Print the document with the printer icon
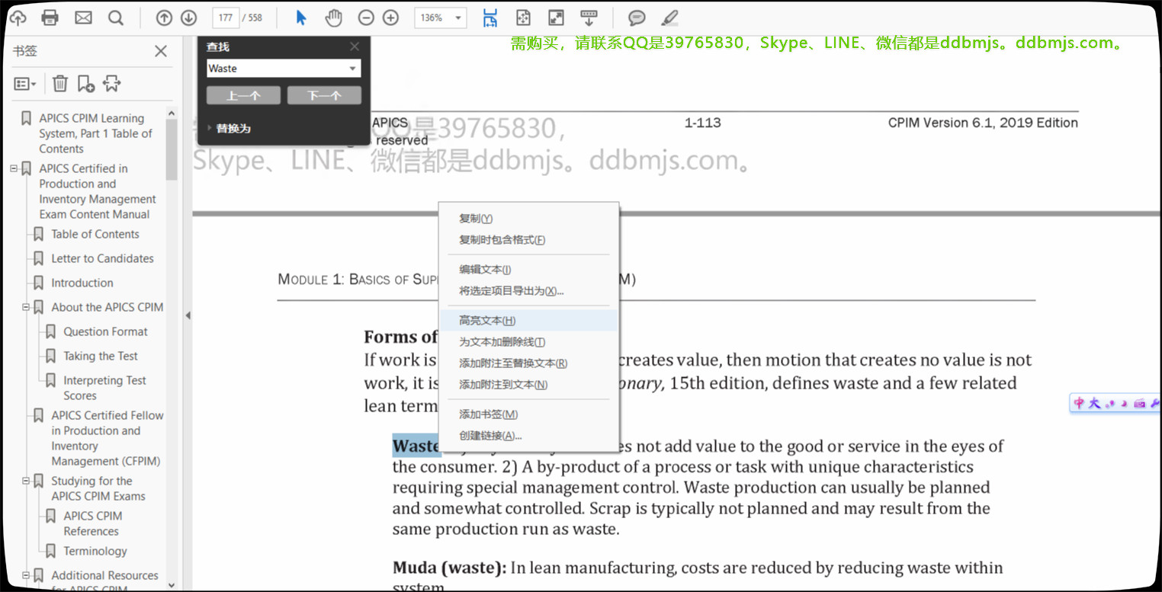This screenshot has width=1162, height=592. coord(50,18)
